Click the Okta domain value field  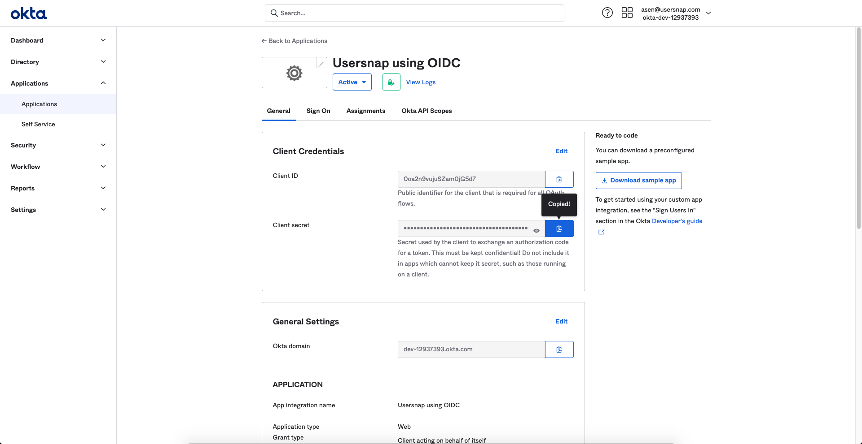tap(471, 349)
